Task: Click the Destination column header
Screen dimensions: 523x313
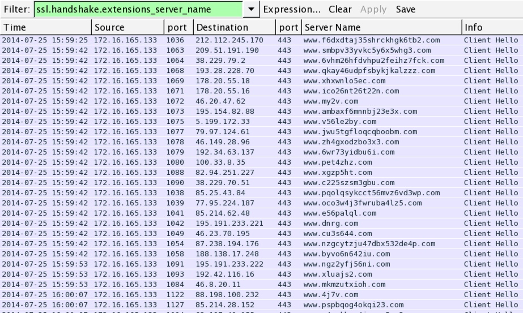Action: (x=233, y=27)
